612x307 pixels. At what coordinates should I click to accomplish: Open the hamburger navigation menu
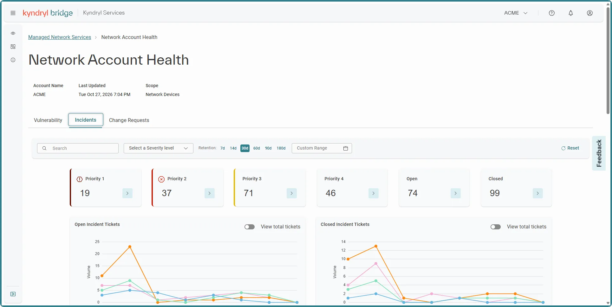click(13, 13)
